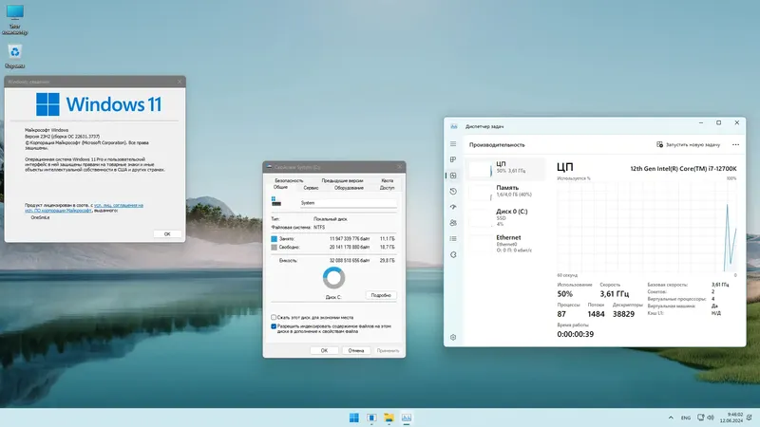Open ENG language switcher in taskbar
The height and width of the screenshot is (427, 760).
click(x=686, y=418)
